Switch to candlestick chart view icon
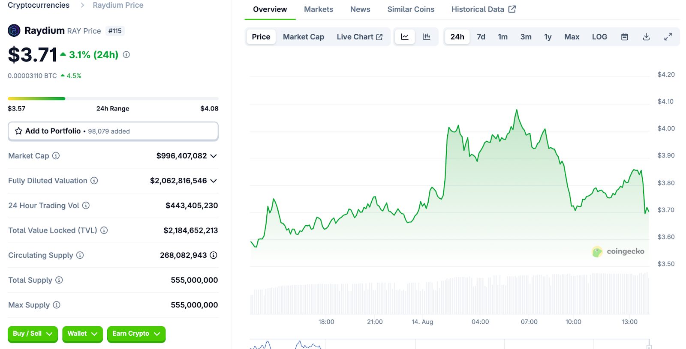Viewport: 686px width, 349px height. point(426,37)
